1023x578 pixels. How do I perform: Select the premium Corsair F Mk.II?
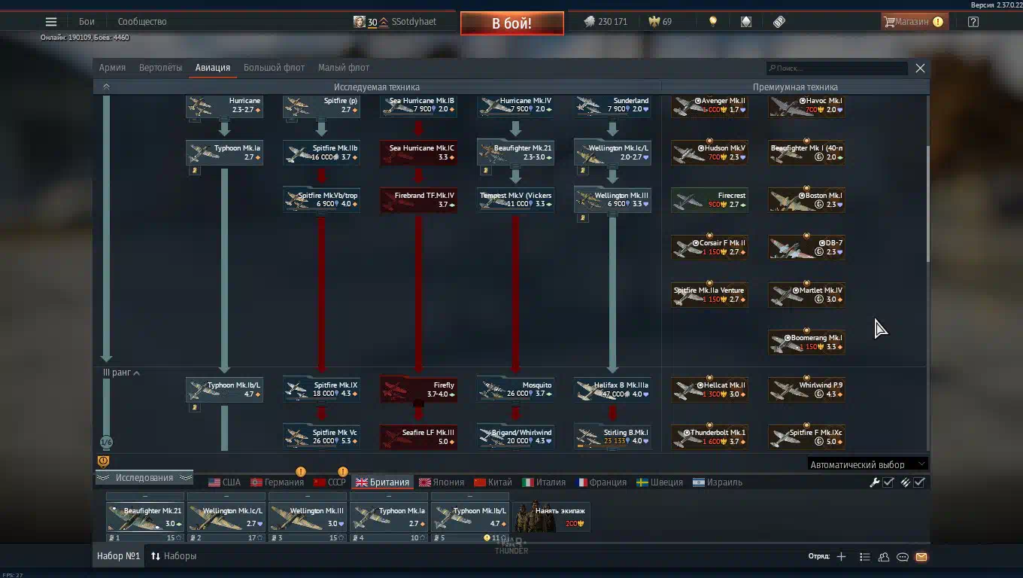coord(709,248)
